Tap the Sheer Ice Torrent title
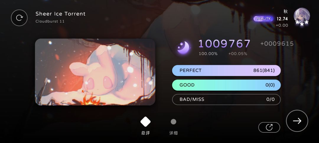Screen dimensions: 319x143 coord(61,14)
